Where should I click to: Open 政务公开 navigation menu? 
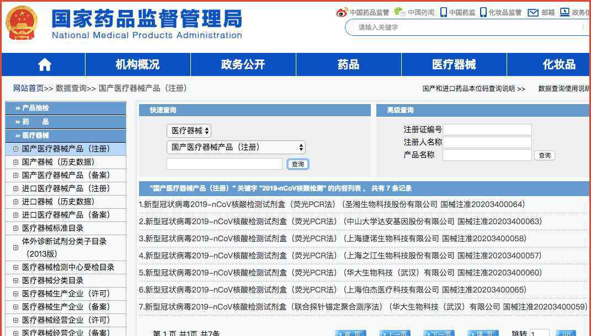tap(243, 64)
